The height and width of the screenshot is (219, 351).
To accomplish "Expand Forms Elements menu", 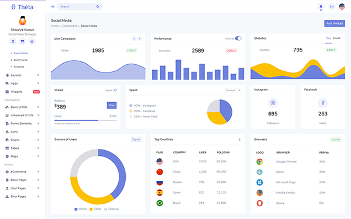I will coord(22,123).
